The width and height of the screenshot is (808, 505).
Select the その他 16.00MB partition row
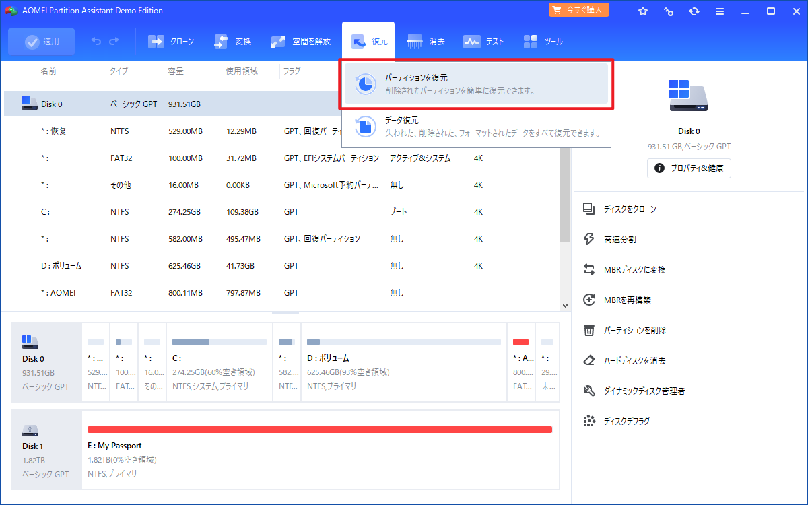[x=281, y=184]
